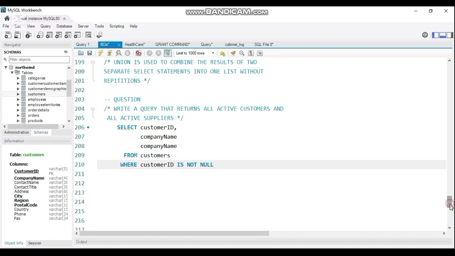The image size is (455, 256).
Task: Refresh schemas icon in Navigator
Action: [66, 52]
